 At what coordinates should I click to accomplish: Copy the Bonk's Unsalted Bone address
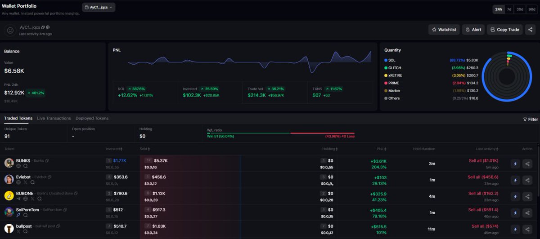(x=76, y=193)
